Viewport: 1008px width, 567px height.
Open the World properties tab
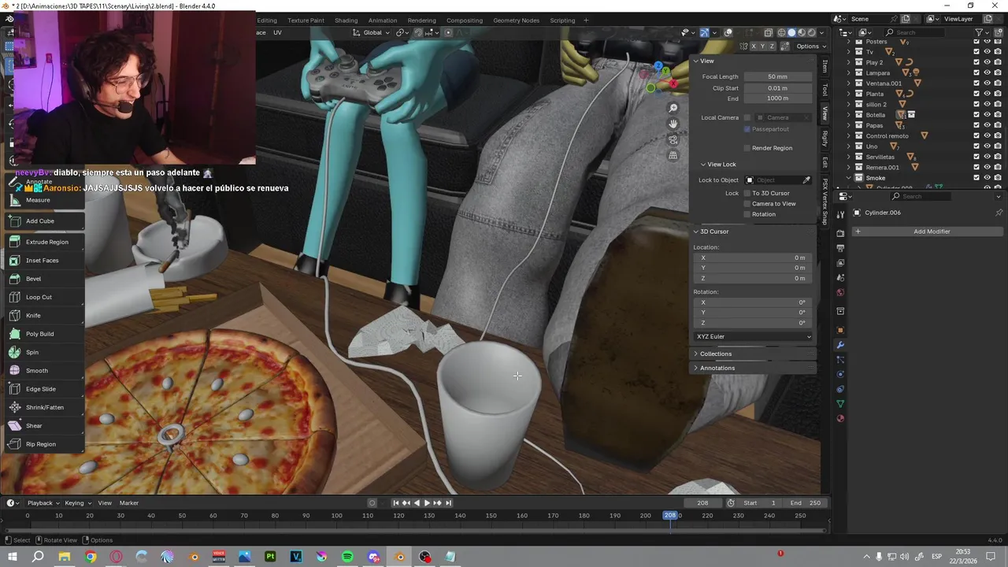[x=840, y=293]
